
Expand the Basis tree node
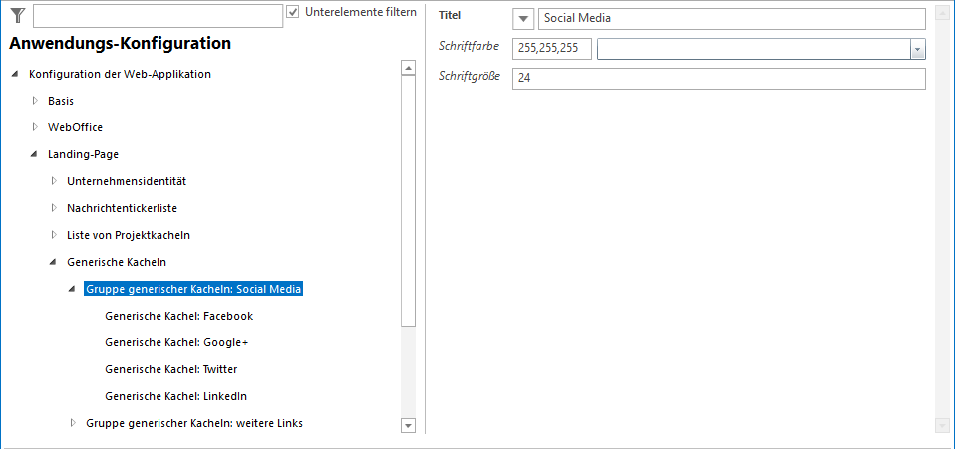click(x=34, y=101)
